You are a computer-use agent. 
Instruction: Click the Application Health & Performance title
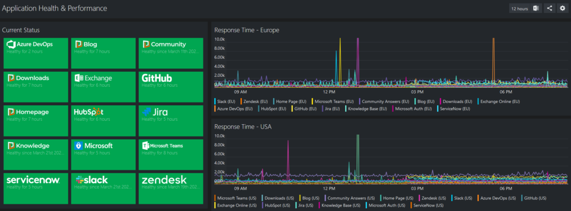click(54, 8)
